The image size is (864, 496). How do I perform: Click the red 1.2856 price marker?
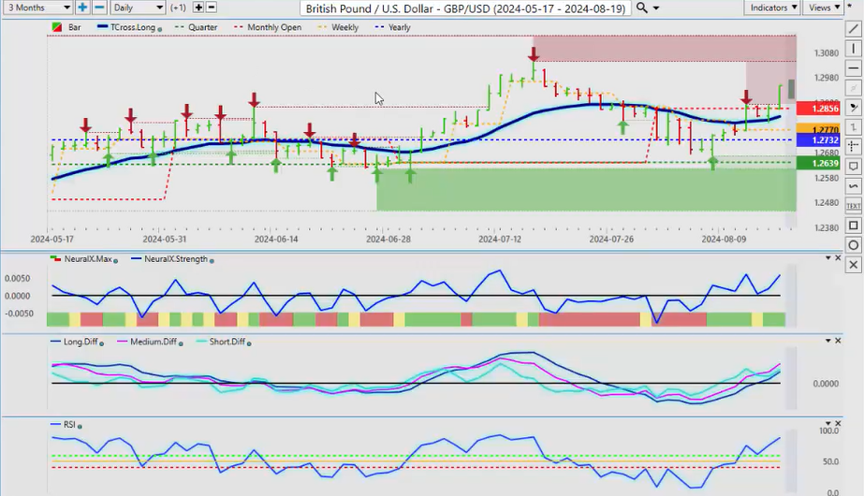click(x=823, y=109)
